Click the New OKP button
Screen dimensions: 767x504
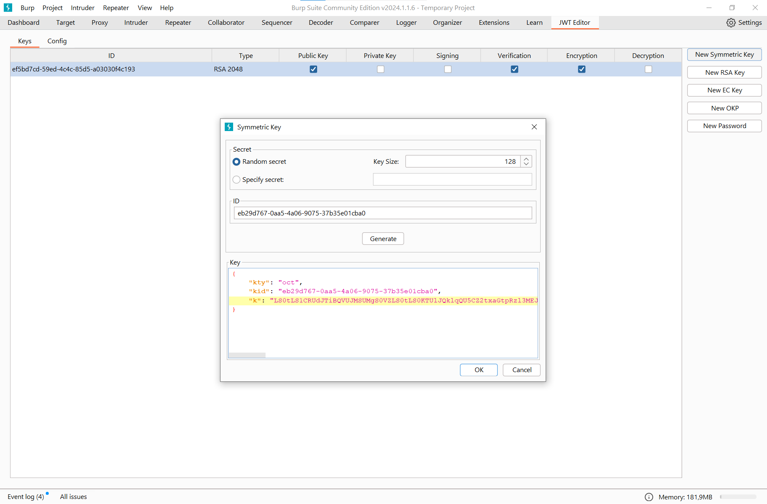point(724,108)
